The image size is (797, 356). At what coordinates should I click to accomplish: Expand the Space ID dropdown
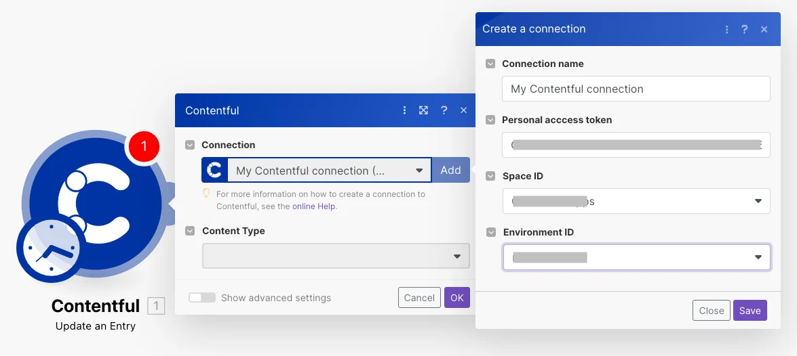tap(636, 201)
